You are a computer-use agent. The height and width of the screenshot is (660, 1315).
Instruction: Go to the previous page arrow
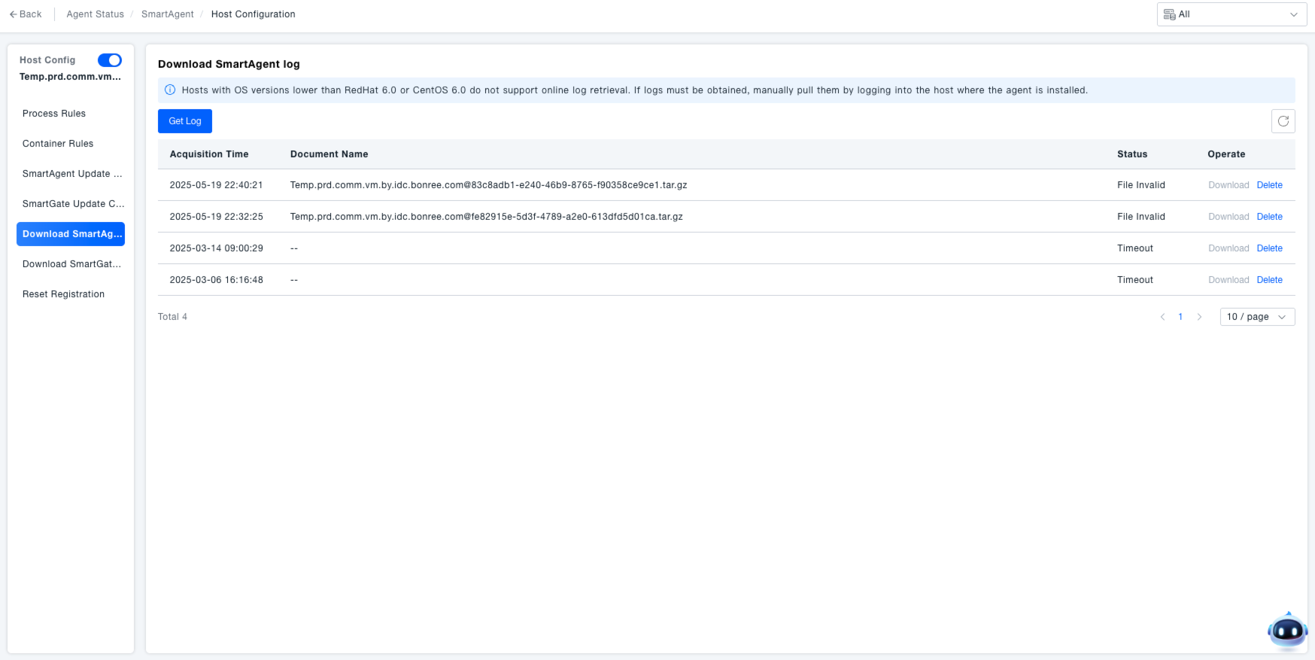pos(1162,317)
